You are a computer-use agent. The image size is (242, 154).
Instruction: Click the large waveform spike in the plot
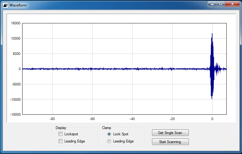(212, 65)
